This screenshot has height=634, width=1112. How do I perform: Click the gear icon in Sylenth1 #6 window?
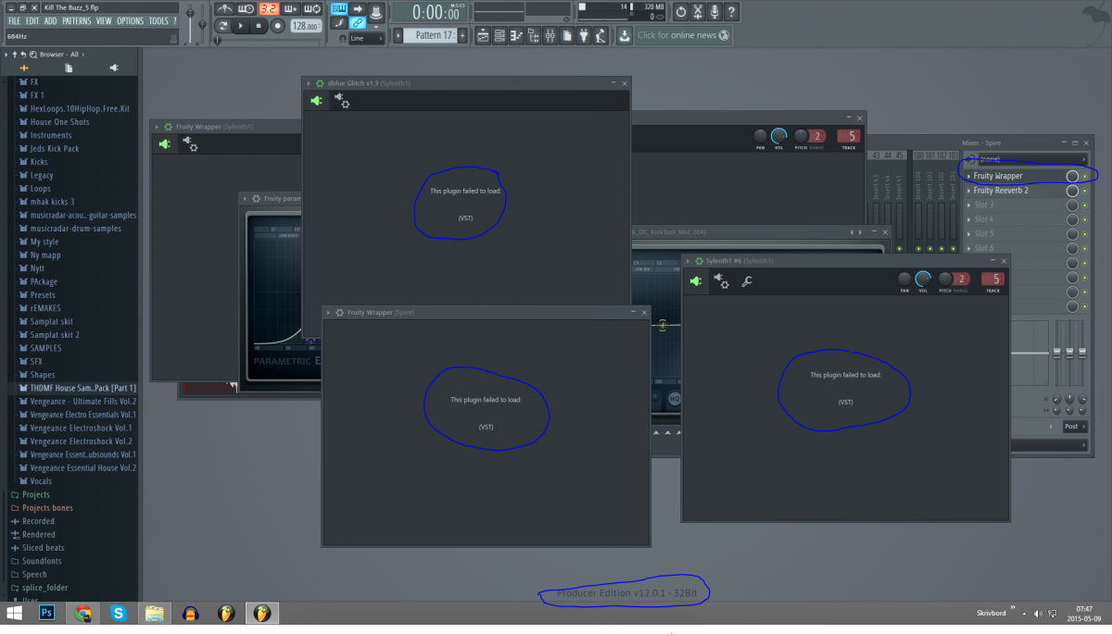(x=720, y=281)
